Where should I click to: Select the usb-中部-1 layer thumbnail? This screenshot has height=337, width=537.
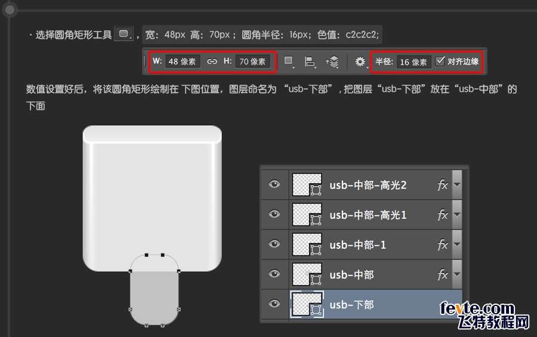click(307, 244)
